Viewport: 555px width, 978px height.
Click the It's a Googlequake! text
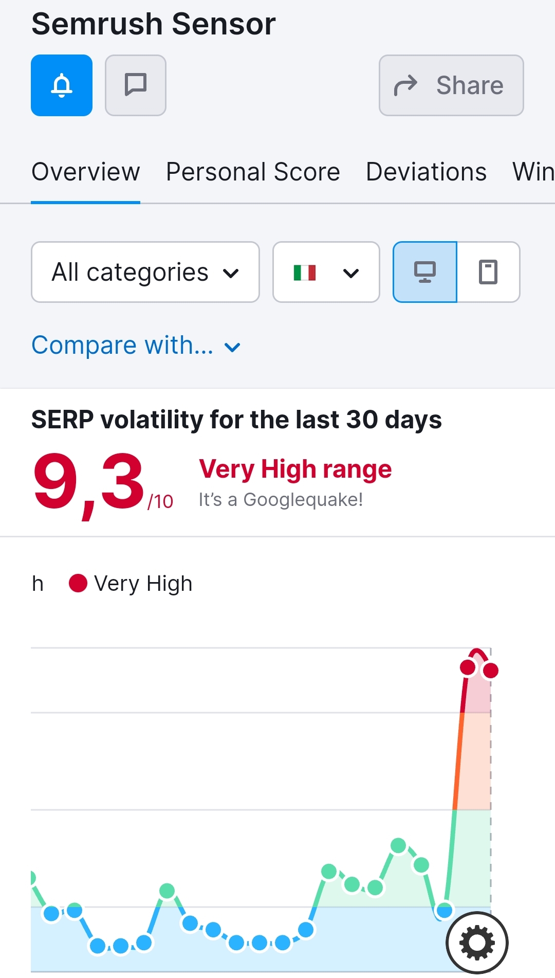click(x=281, y=500)
